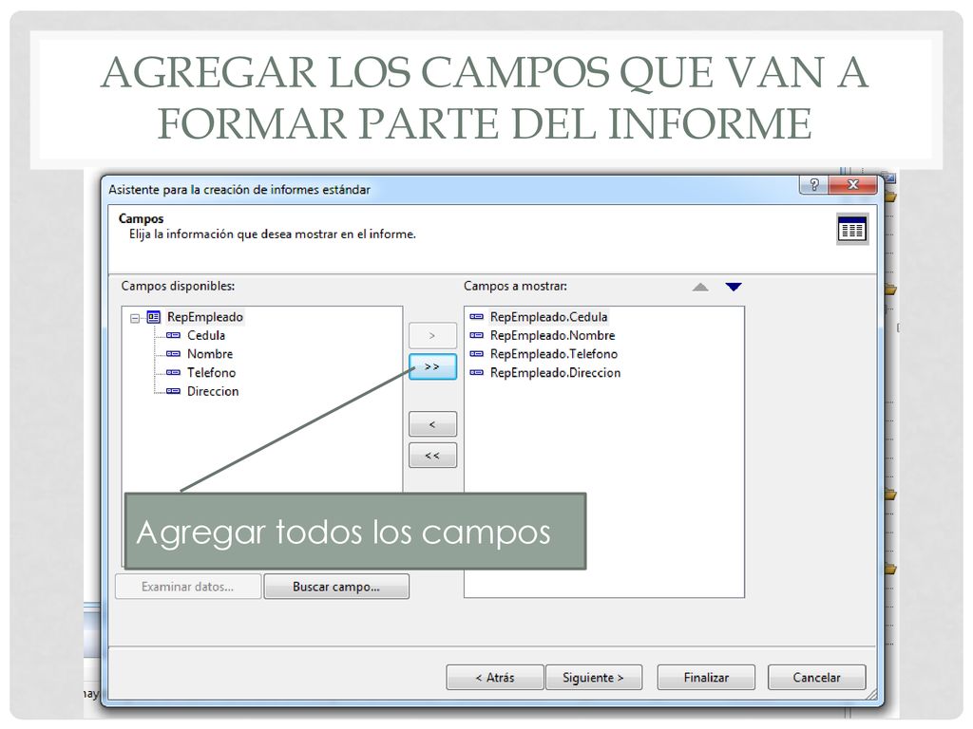Image resolution: width=973 pixels, height=729 pixels.
Task: Click the field icon beside RepEmpleado.Direccion
Action: point(477,372)
